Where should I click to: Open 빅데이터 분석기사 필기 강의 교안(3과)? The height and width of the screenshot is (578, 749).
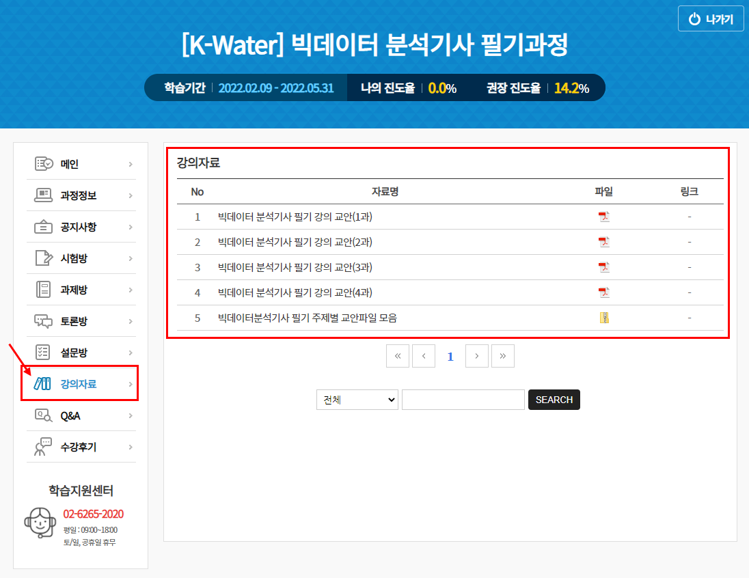click(x=295, y=268)
